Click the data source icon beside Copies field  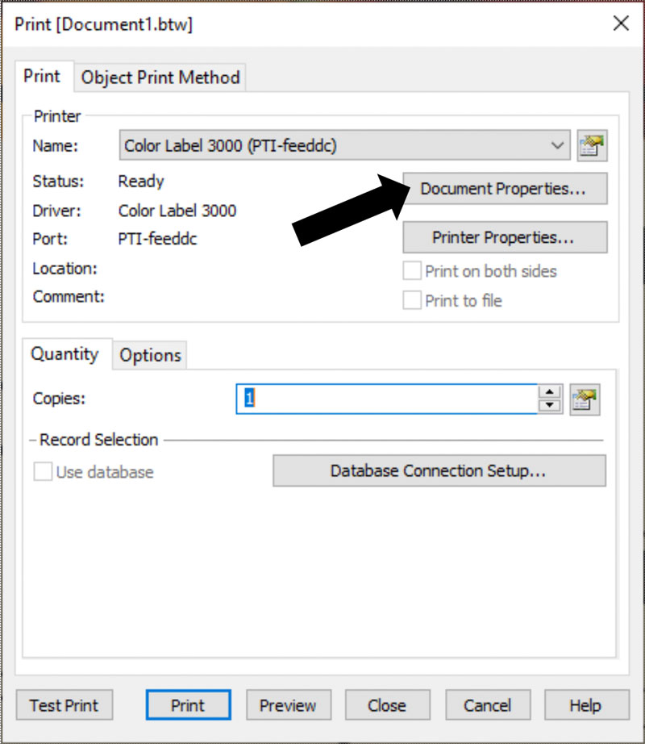pyautogui.click(x=585, y=399)
